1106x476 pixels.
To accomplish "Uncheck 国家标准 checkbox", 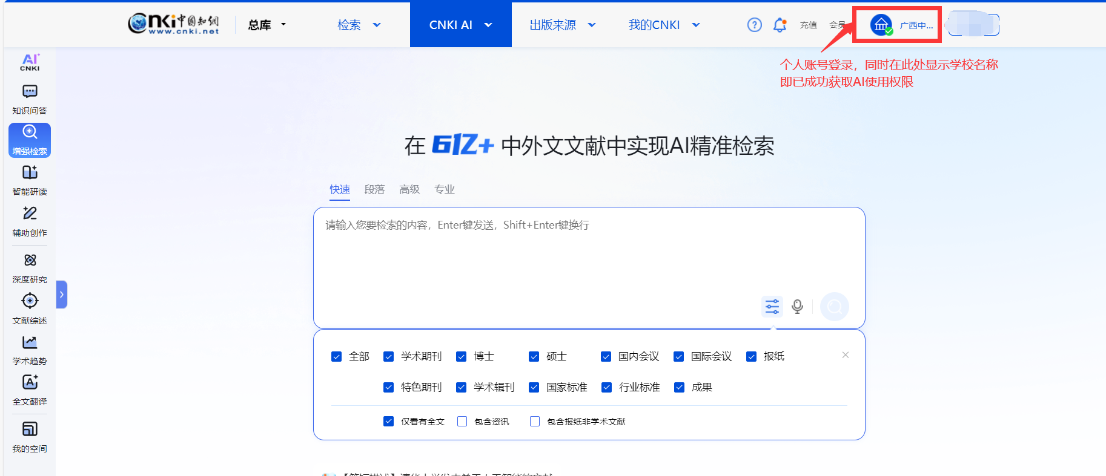I will point(534,387).
